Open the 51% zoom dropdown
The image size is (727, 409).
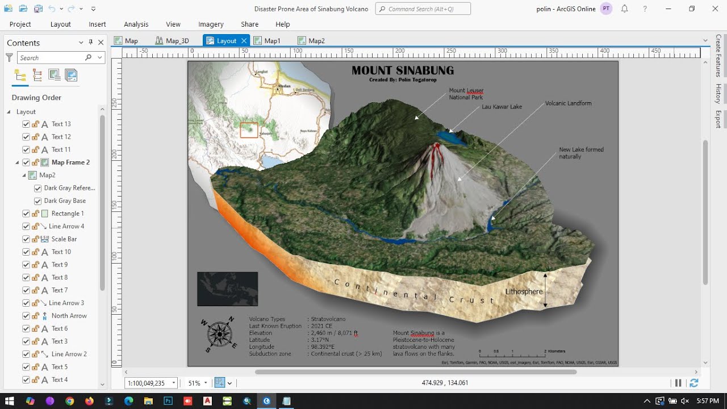point(206,383)
